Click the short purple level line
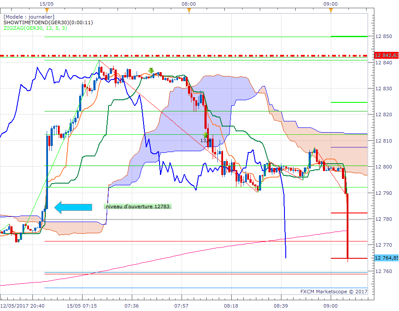This screenshot has width=399, height=311. (349, 147)
